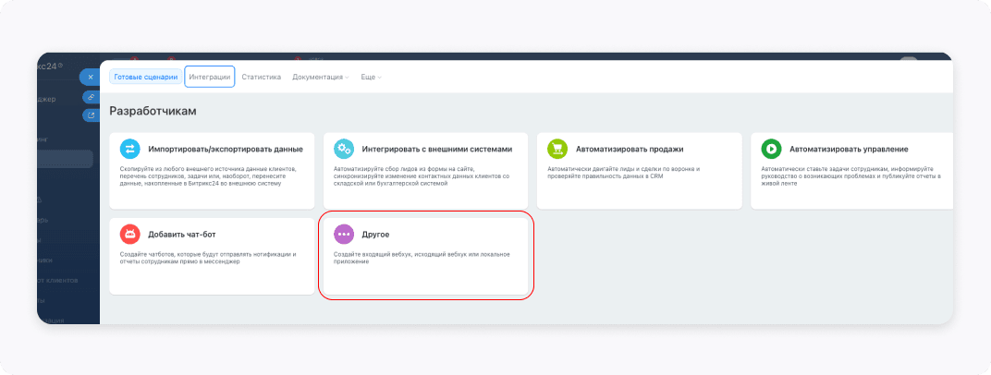The height and width of the screenshot is (375, 991).
Task: Click the Разработчикам page heading
Action: click(153, 111)
